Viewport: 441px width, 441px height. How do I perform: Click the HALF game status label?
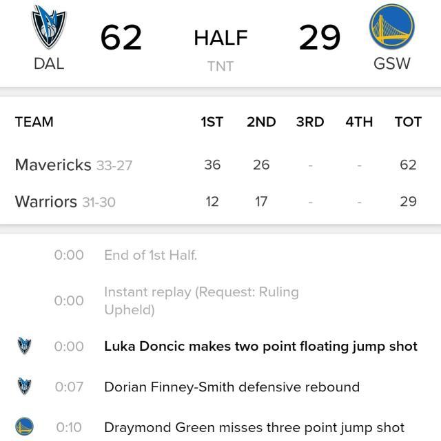(x=220, y=38)
